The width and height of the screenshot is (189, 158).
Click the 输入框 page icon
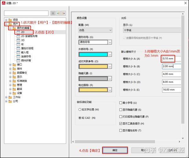pyautogui.click(x=18, y=53)
